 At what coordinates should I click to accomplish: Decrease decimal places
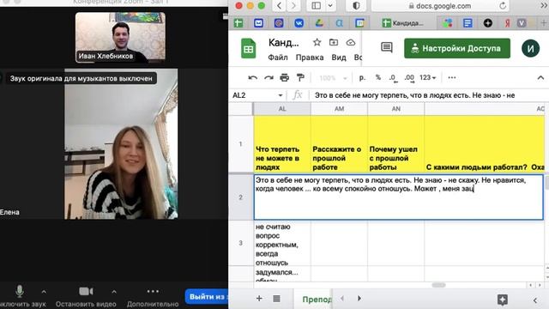[x=393, y=78]
